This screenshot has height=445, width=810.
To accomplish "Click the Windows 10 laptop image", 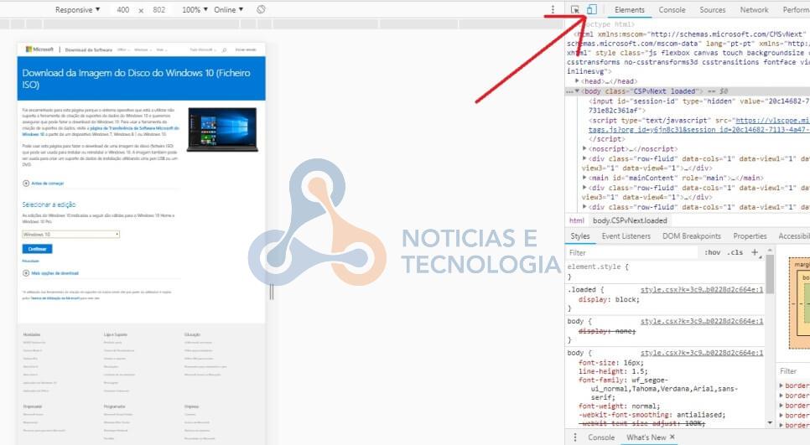I will [x=222, y=130].
